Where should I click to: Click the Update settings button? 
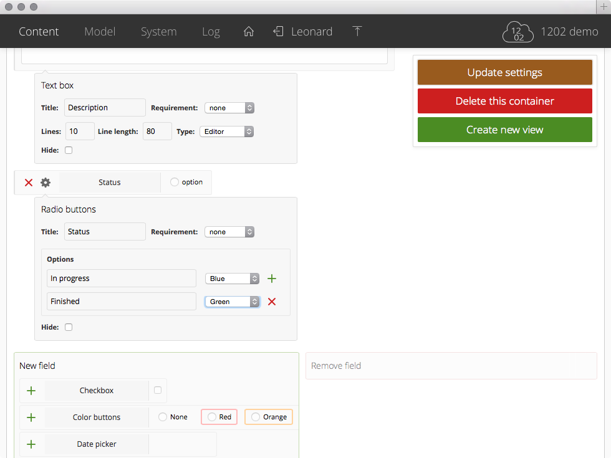(504, 73)
